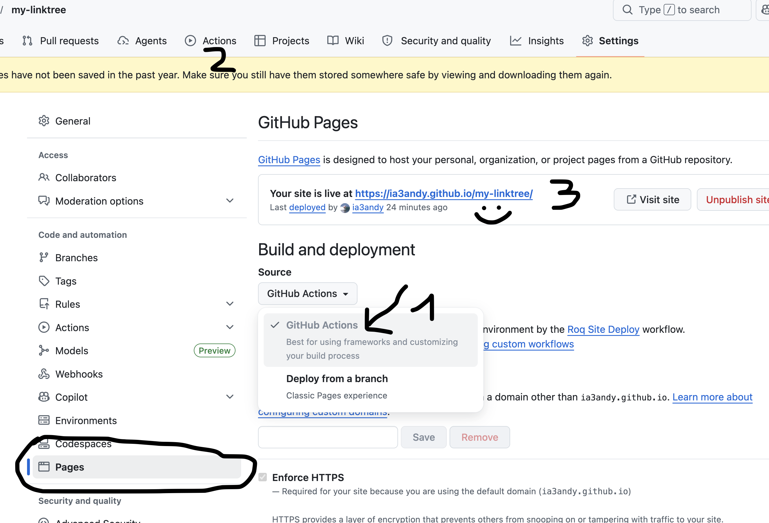Viewport: 769px width, 523px height.
Task: Open the Pull requests tab
Action: pyautogui.click(x=60, y=41)
